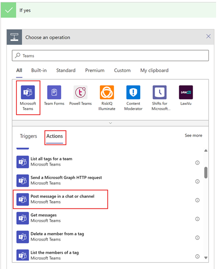This screenshot has height=269, width=218.
Task: Expand the connectors list with the chevron
Action: click(110, 123)
